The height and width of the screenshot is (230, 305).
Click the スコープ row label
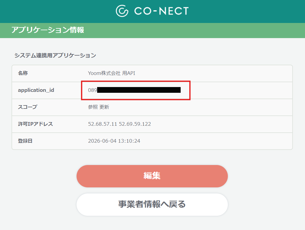(x=28, y=107)
